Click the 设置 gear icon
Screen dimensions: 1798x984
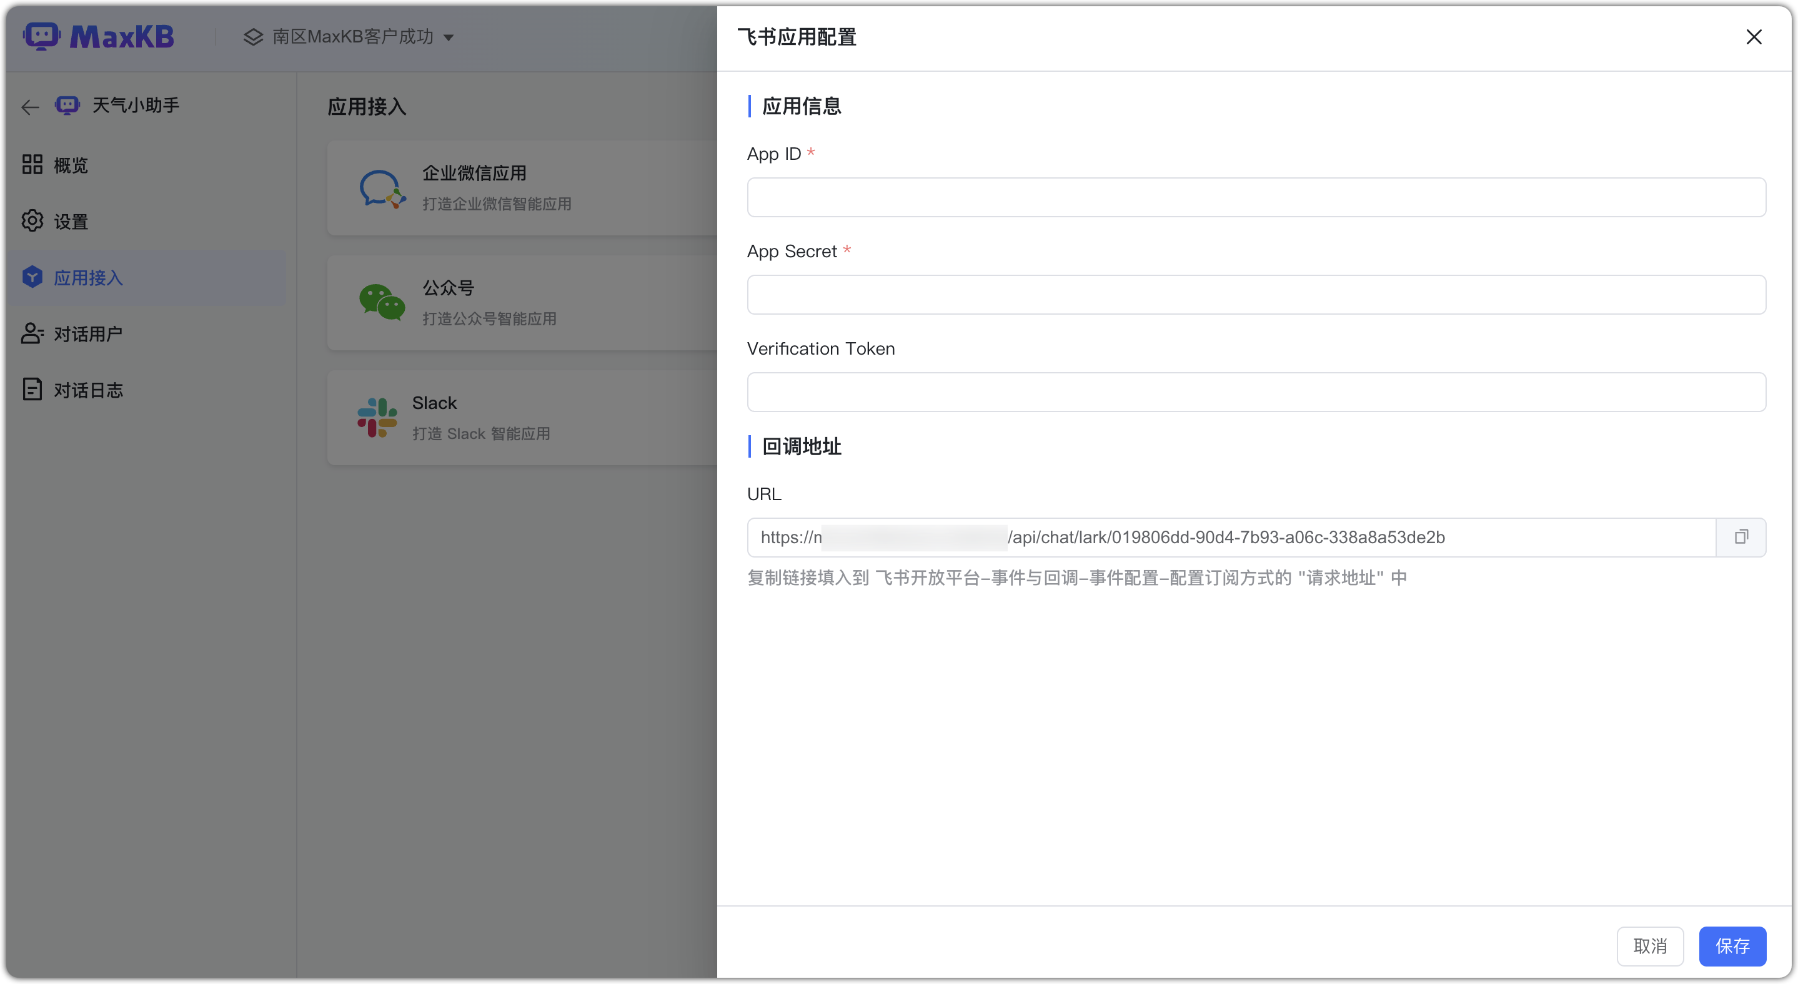pos(32,220)
